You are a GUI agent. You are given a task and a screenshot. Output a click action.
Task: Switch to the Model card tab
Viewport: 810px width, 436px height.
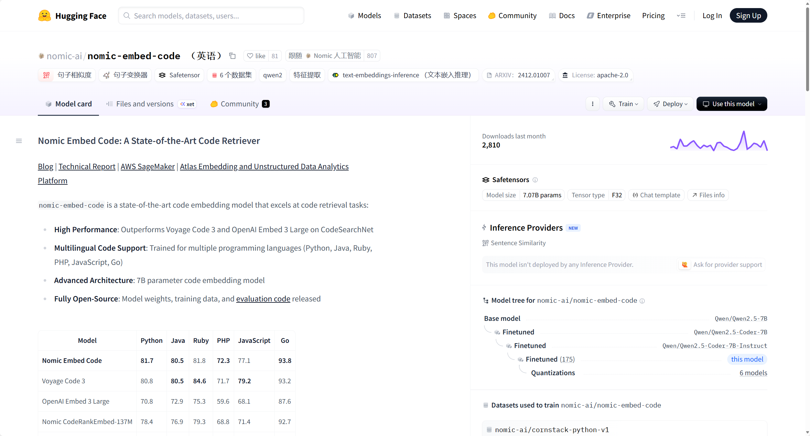click(68, 104)
